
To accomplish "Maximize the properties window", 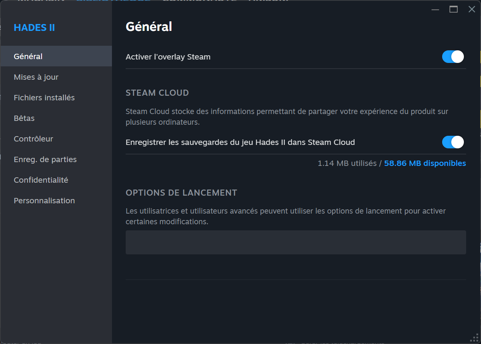I will [x=454, y=10].
